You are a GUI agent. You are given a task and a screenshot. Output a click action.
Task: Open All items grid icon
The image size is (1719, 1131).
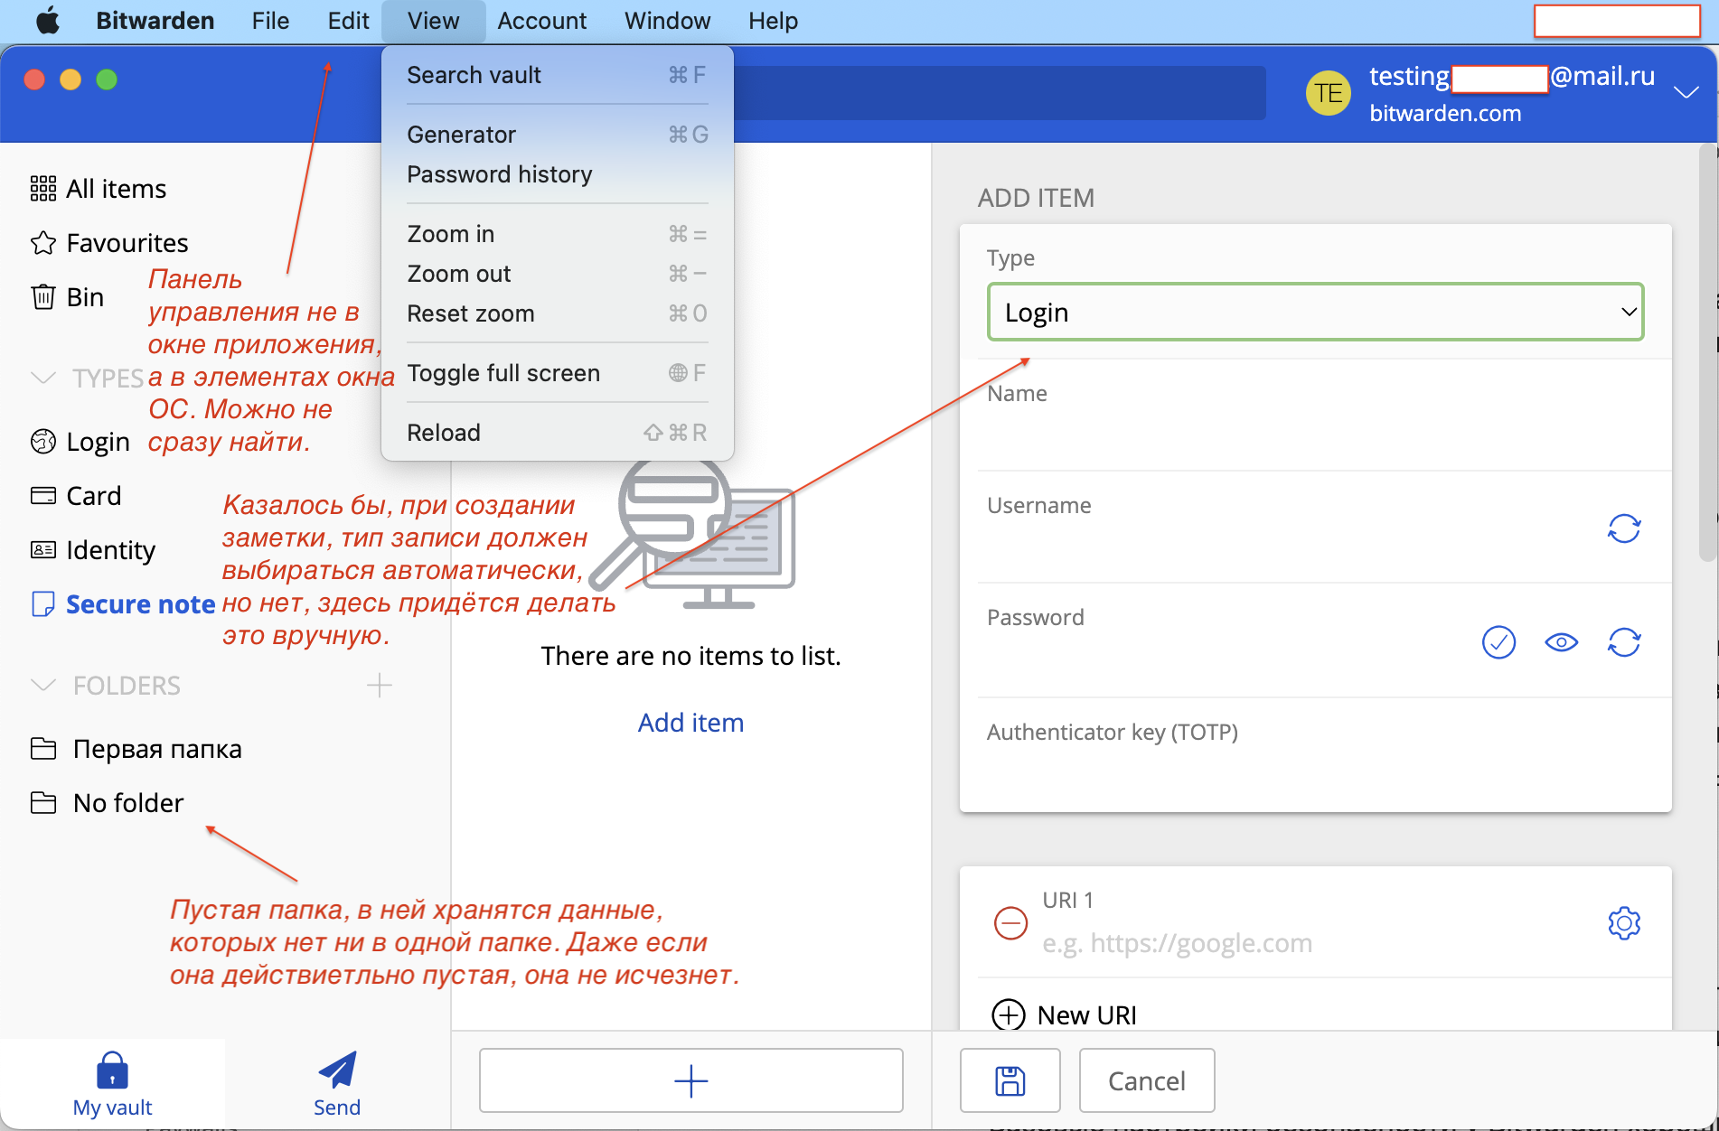(x=42, y=189)
